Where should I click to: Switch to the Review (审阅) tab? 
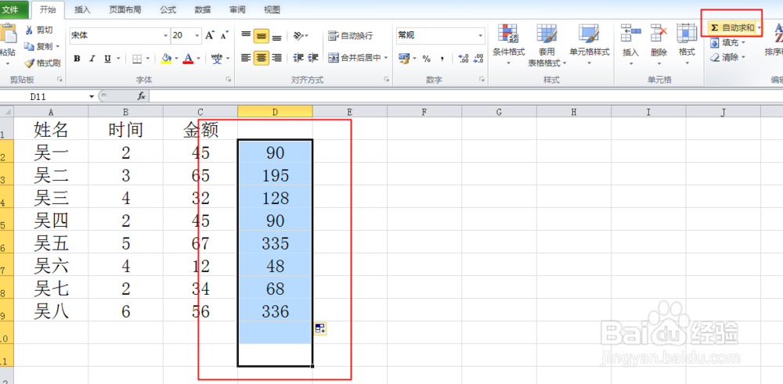tap(237, 9)
